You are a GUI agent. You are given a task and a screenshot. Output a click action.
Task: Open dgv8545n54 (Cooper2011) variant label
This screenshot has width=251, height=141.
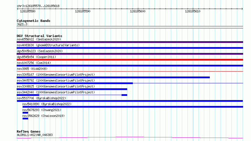(36, 57)
